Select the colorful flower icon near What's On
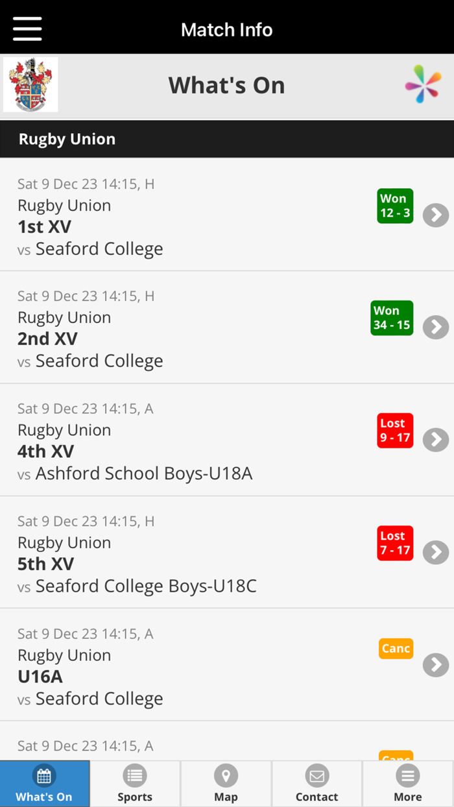 pyautogui.click(x=424, y=84)
